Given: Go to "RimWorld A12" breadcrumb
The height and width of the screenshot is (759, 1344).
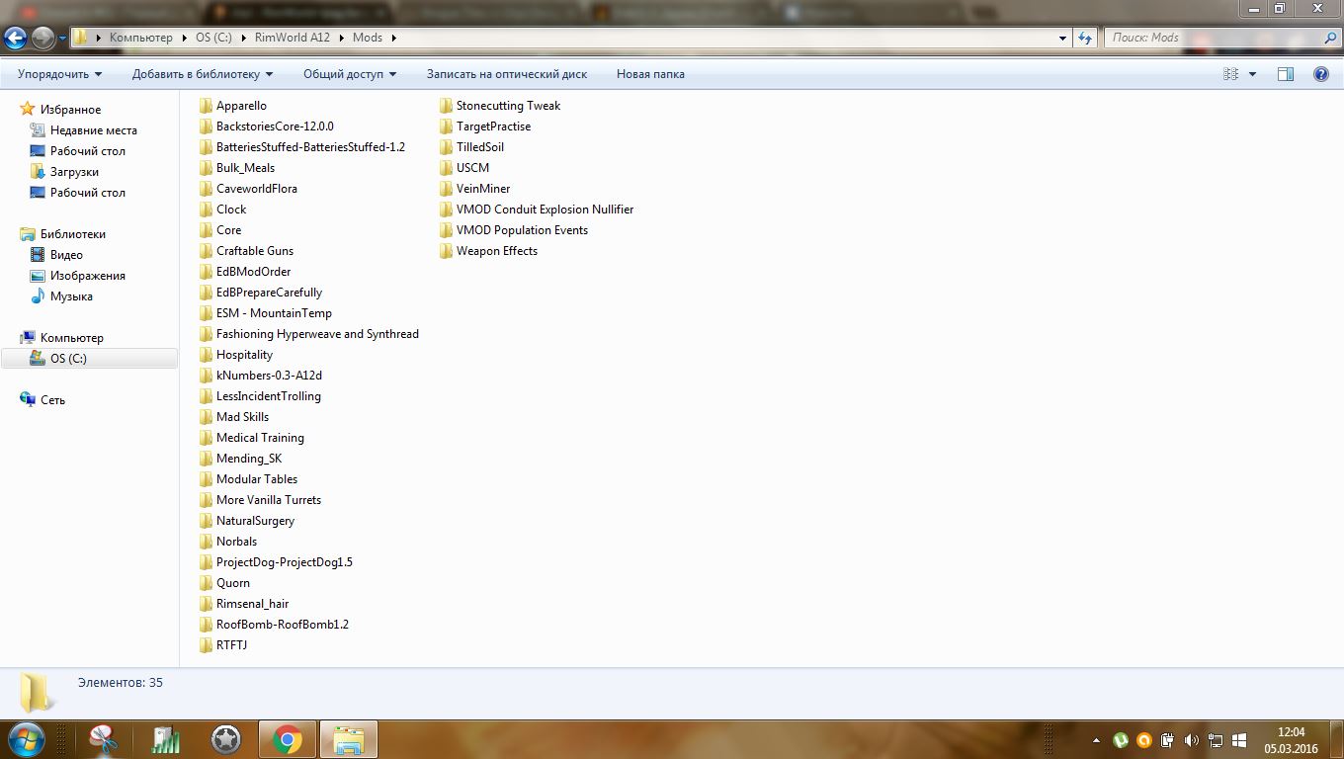Looking at the screenshot, I should (293, 38).
